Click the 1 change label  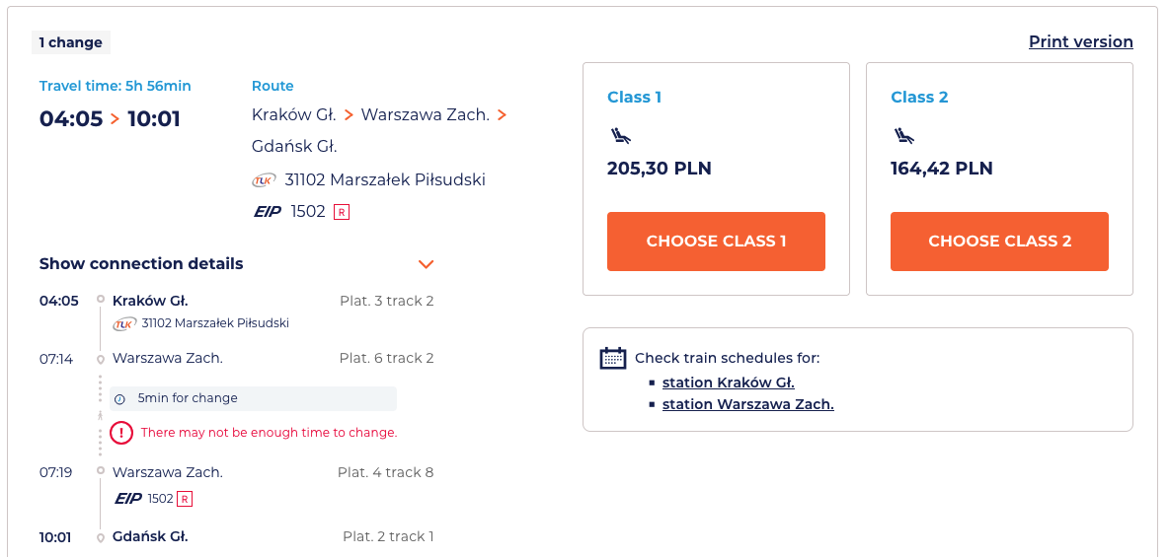[70, 42]
